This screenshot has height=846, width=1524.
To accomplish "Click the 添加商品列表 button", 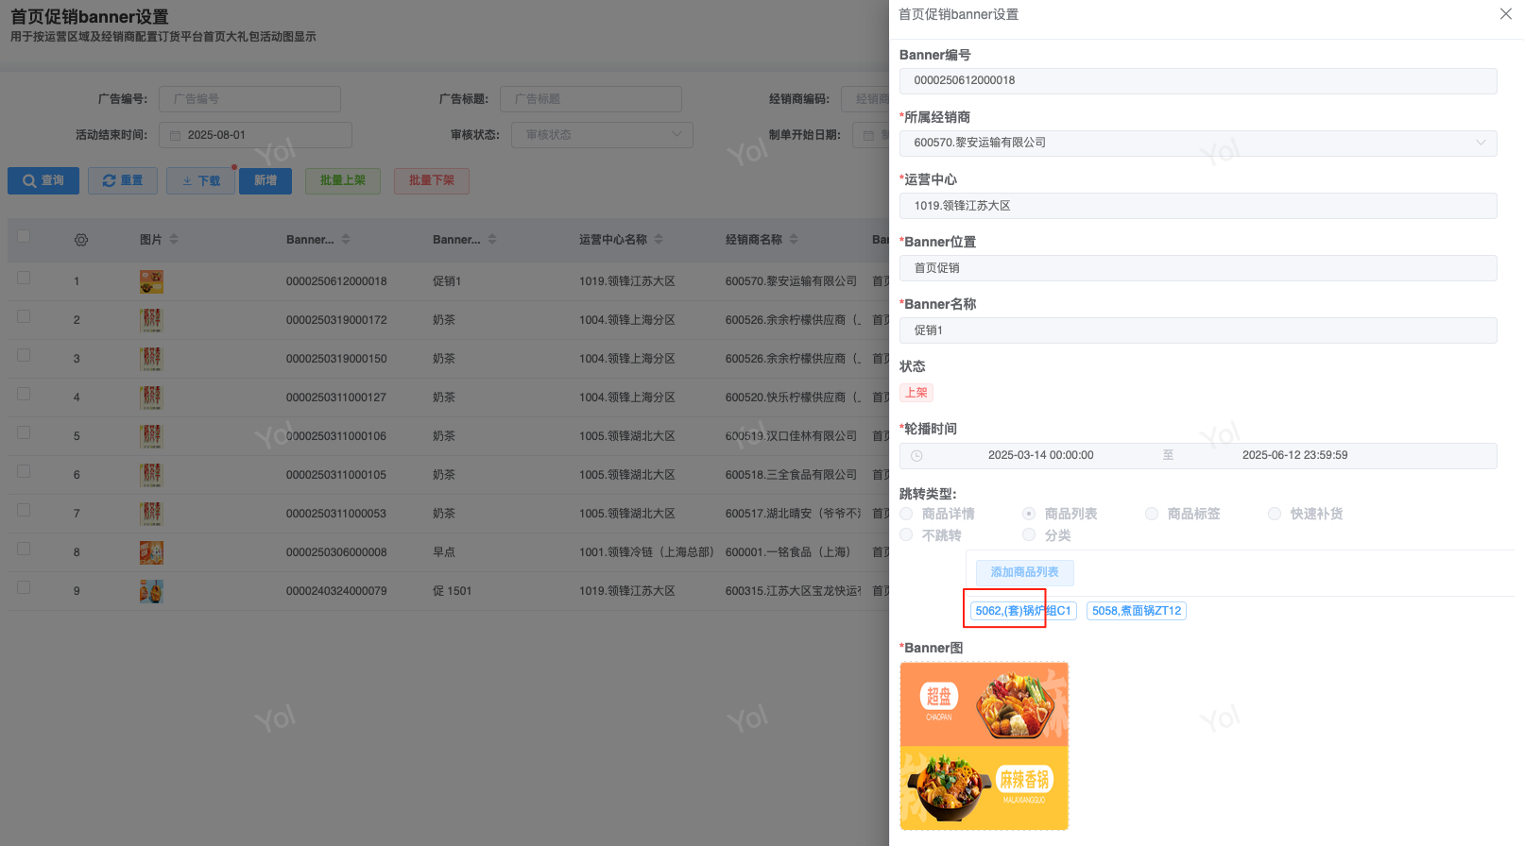I will pyautogui.click(x=1025, y=572).
